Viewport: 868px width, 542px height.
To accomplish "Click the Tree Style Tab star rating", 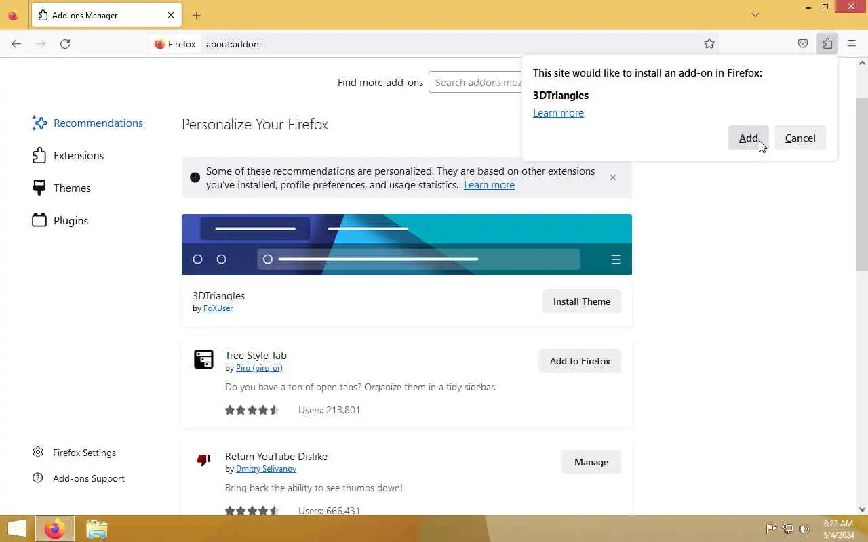I will [252, 410].
